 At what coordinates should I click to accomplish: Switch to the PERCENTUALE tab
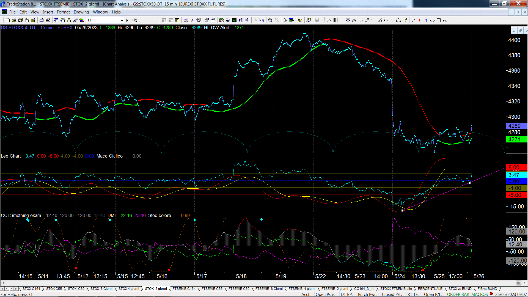[x=430, y=288]
